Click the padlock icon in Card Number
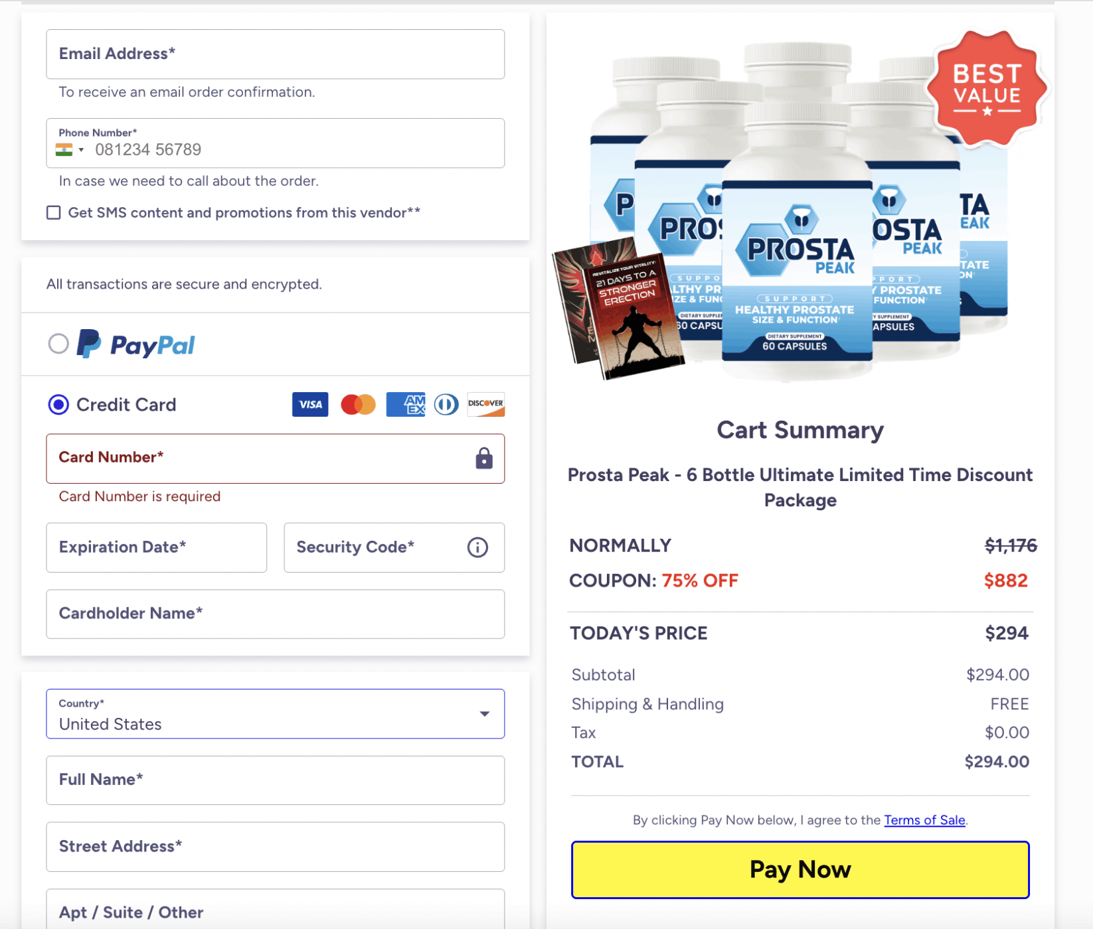 [x=484, y=458]
